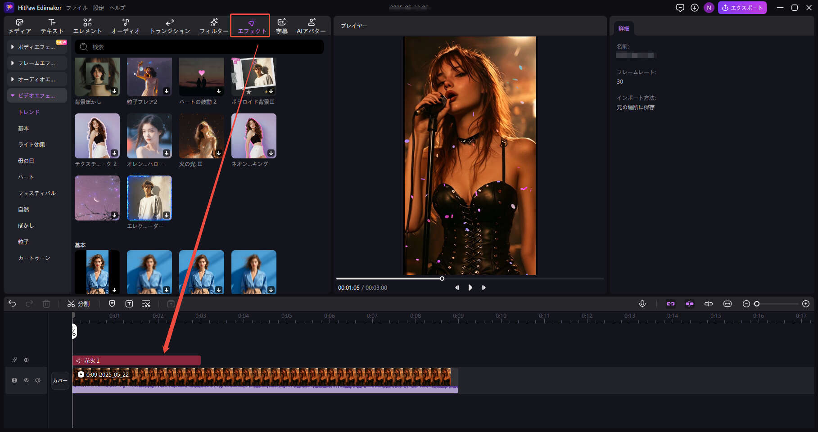
Task: Select the ハート subcategory
Action: click(26, 177)
